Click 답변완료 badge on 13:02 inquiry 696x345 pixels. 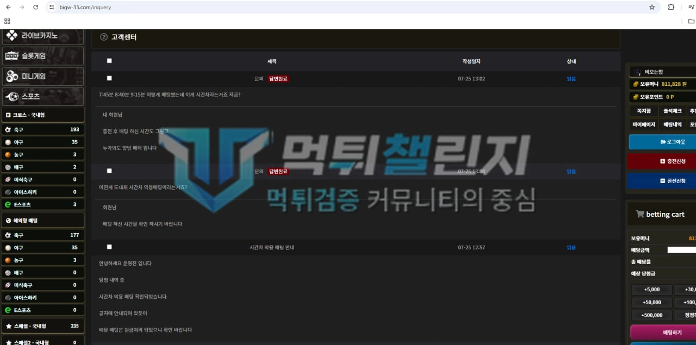pos(278,79)
